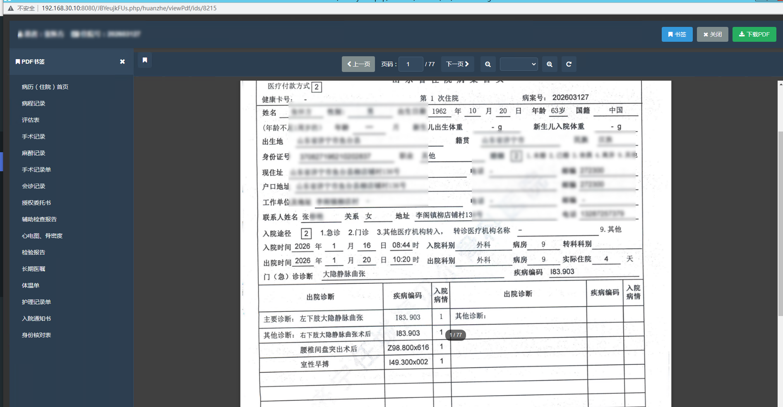This screenshot has height=407, width=783.
Task: Click the page number input field
Action: pyautogui.click(x=411, y=64)
